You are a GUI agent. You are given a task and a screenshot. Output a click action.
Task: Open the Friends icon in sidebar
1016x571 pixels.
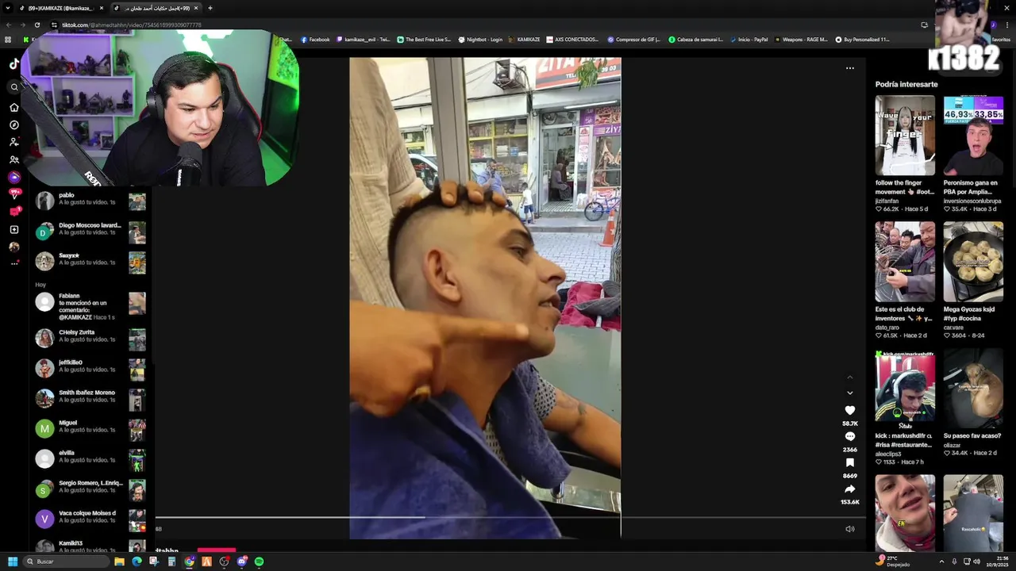13,159
